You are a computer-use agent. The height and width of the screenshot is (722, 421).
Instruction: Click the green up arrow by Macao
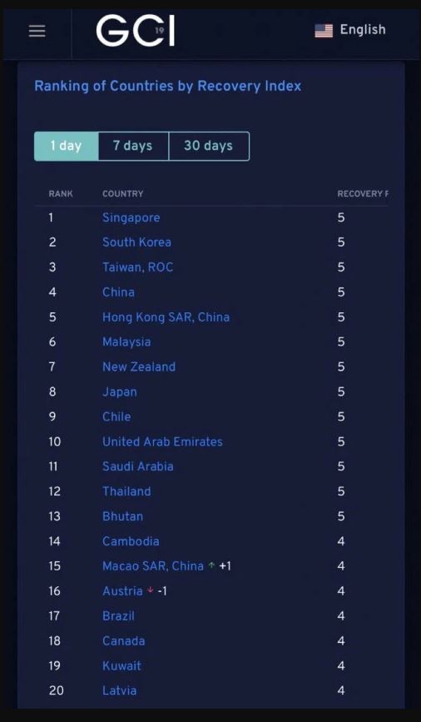pyautogui.click(x=211, y=566)
